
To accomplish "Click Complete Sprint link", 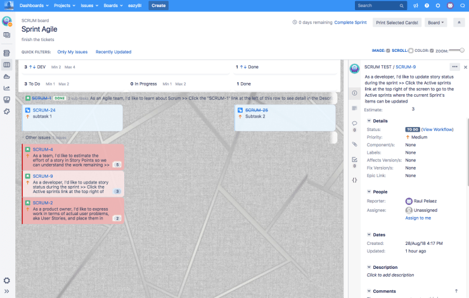I will (x=351, y=22).
